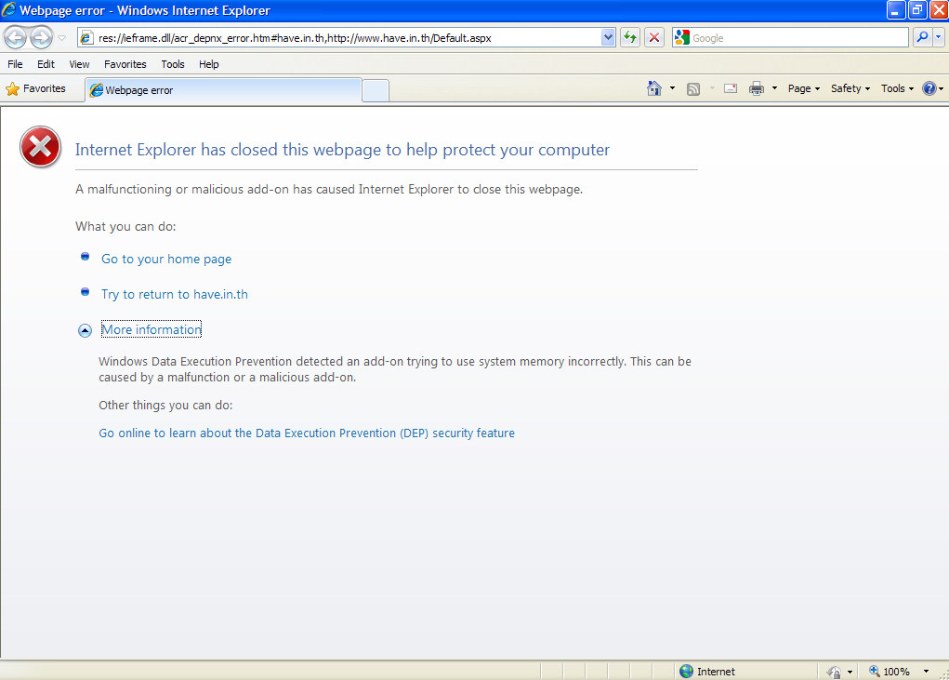Minimize the Internet Explorer window
Image resolution: width=949 pixels, height=680 pixels.
click(896, 10)
